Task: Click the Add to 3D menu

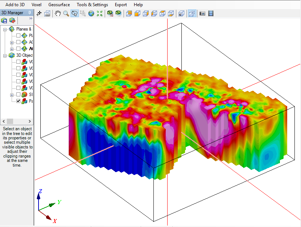Action: pos(15,5)
